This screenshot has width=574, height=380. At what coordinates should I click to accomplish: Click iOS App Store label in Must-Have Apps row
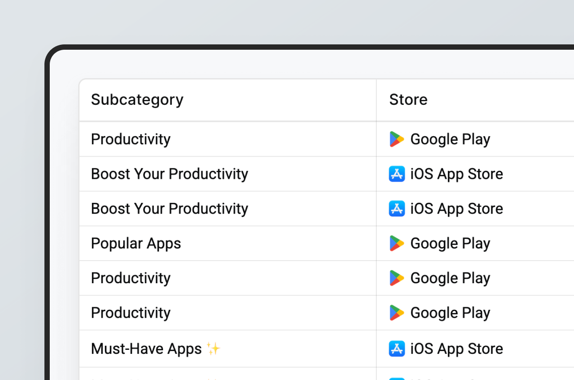(456, 349)
